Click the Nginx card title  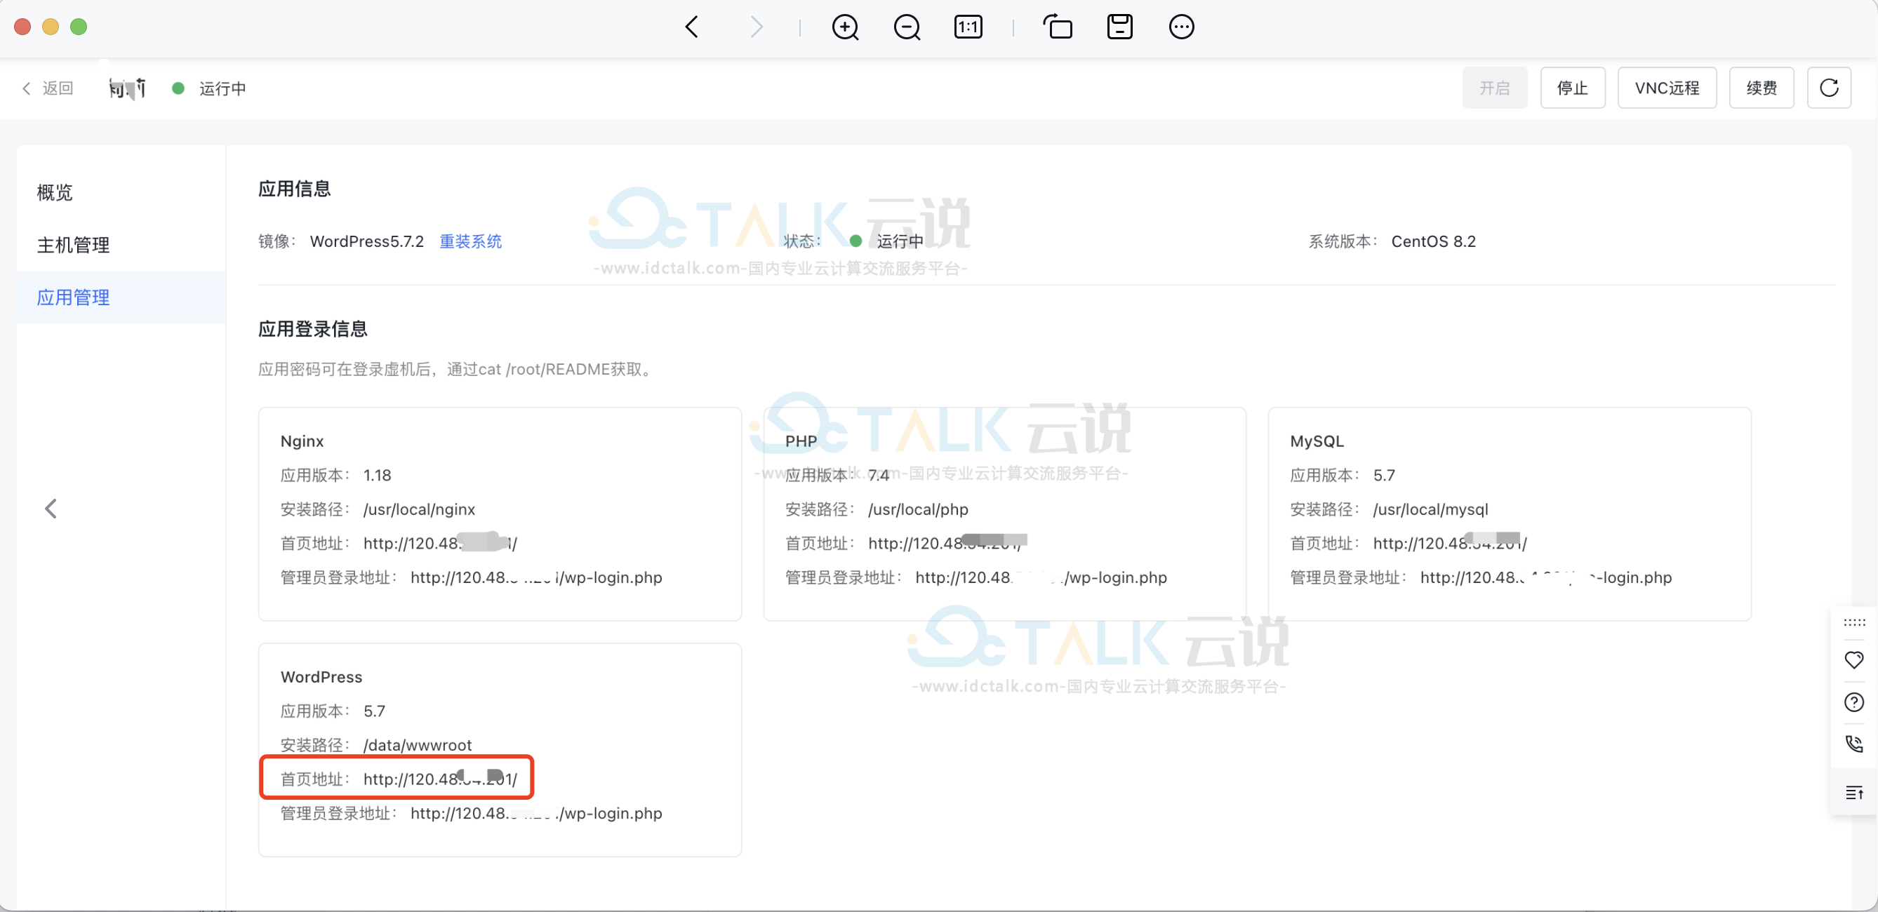tap(302, 441)
